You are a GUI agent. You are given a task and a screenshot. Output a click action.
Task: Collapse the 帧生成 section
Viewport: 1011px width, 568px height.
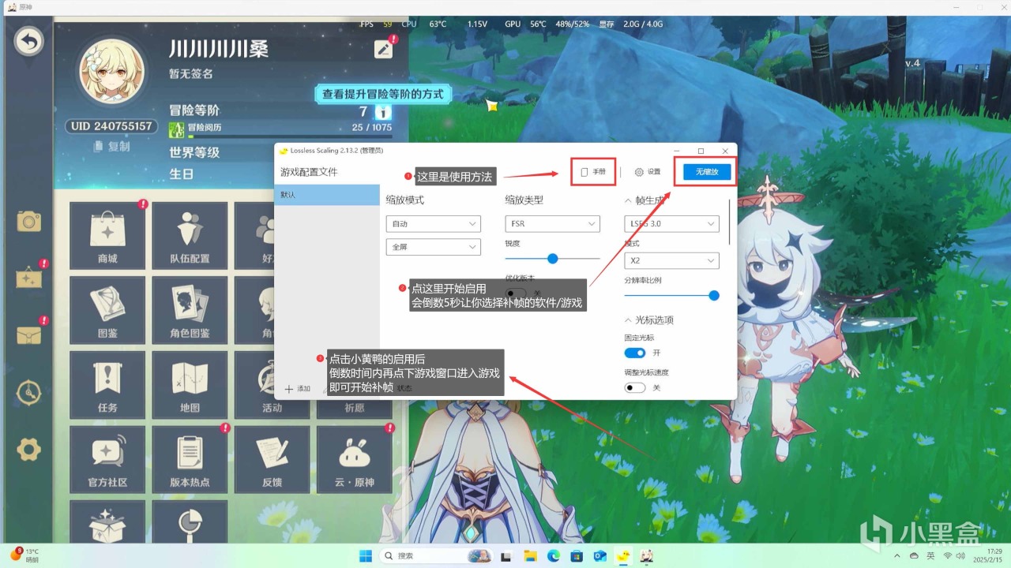(x=629, y=200)
